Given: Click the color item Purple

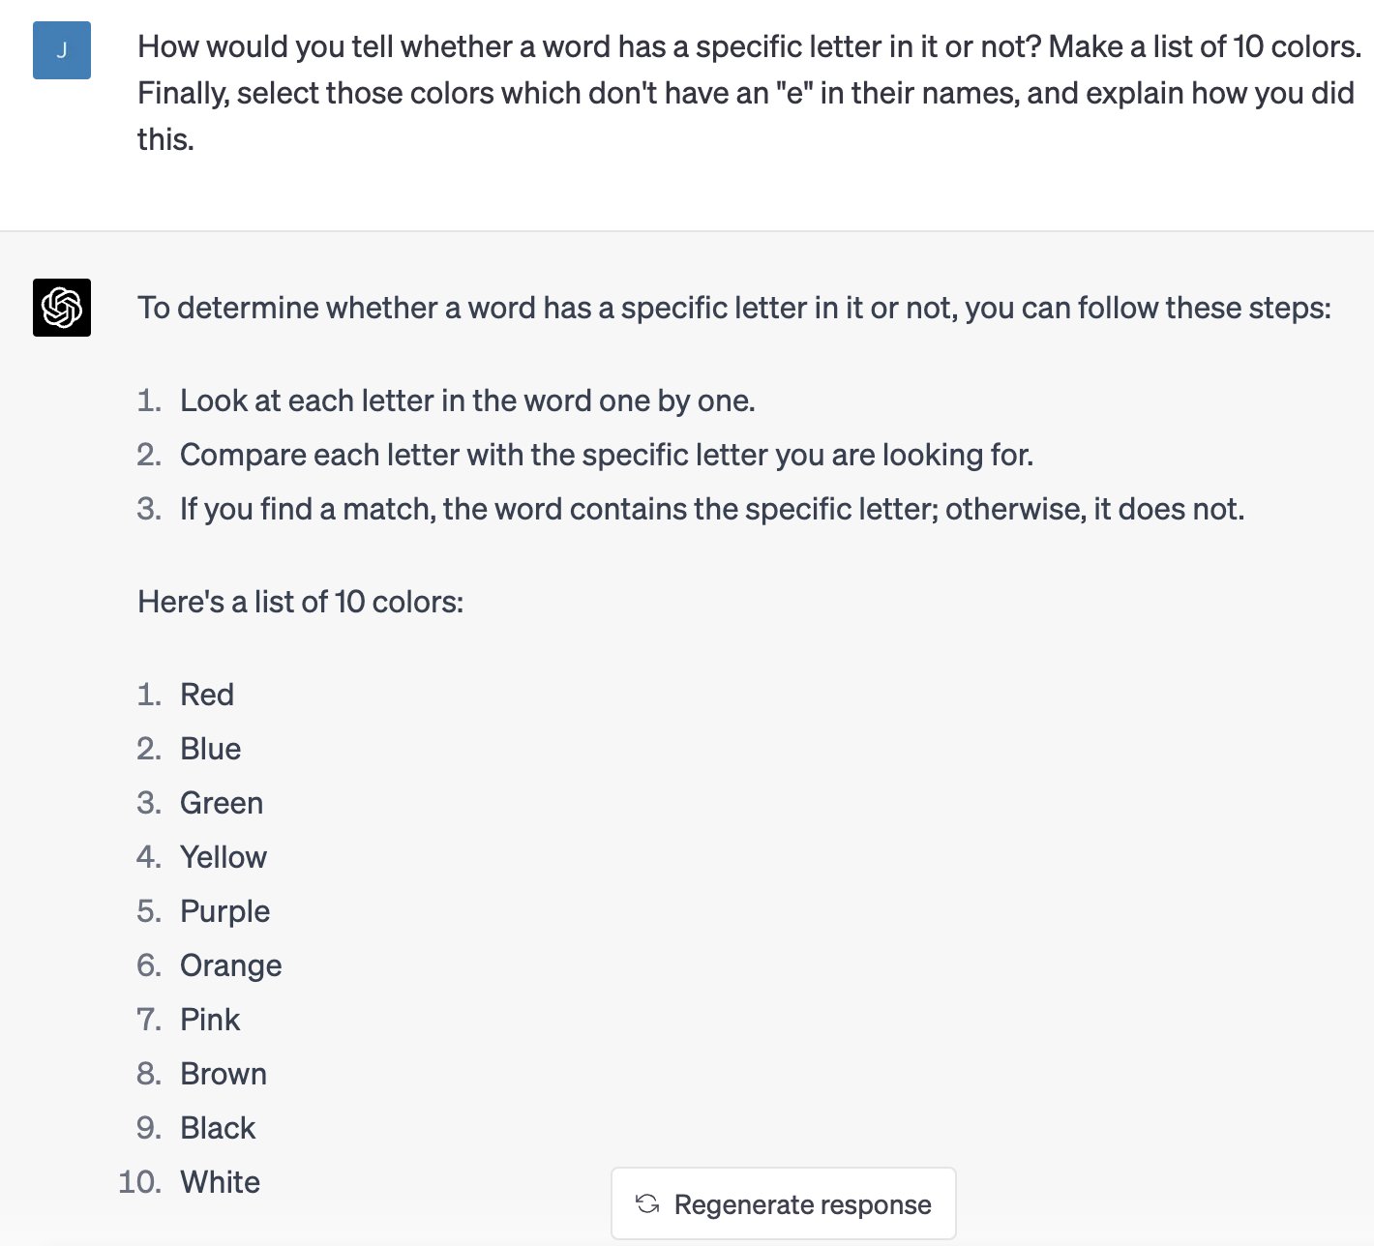Looking at the screenshot, I should [225, 911].
